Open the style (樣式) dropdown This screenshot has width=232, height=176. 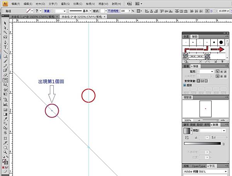point(106,11)
